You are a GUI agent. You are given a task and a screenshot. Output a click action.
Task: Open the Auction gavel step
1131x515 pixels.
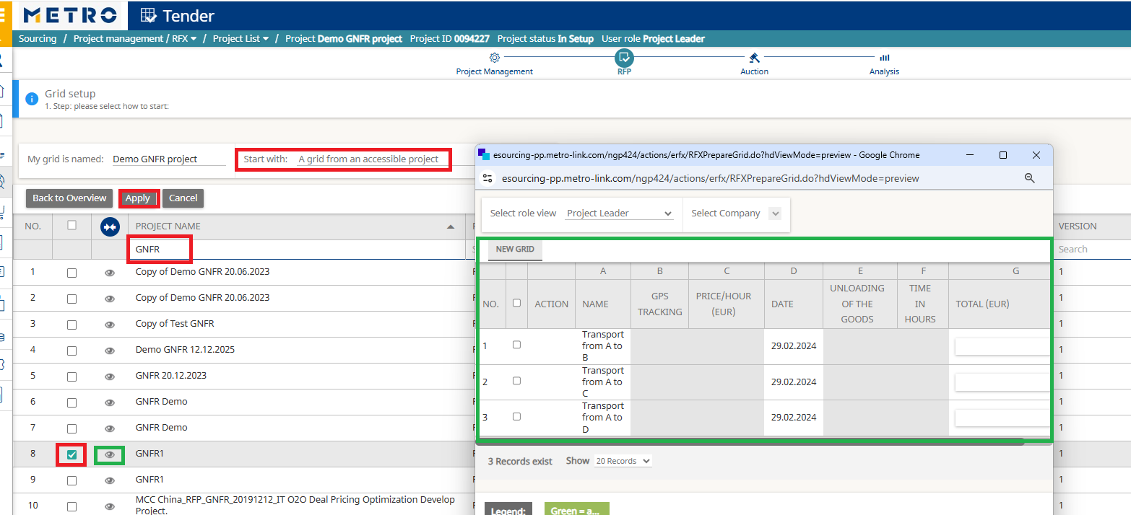pyautogui.click(x=754, y=58)
